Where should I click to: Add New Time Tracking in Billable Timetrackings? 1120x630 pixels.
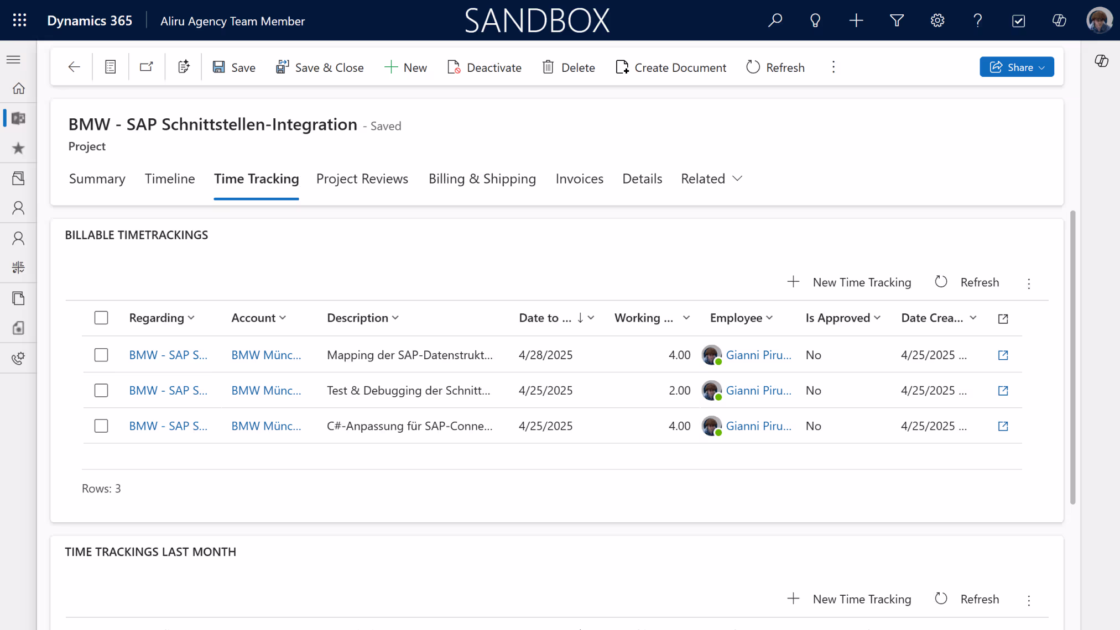click(x=849, y=282)
